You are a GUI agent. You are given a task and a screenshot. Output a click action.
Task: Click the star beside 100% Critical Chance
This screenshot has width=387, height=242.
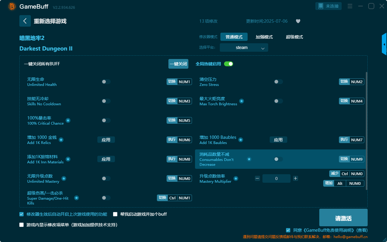click(x=68, y=120)
